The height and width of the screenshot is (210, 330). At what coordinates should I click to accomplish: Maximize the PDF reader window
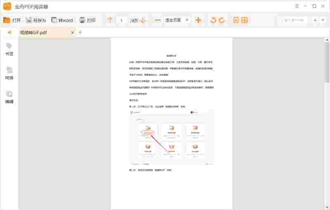point(314,6)
